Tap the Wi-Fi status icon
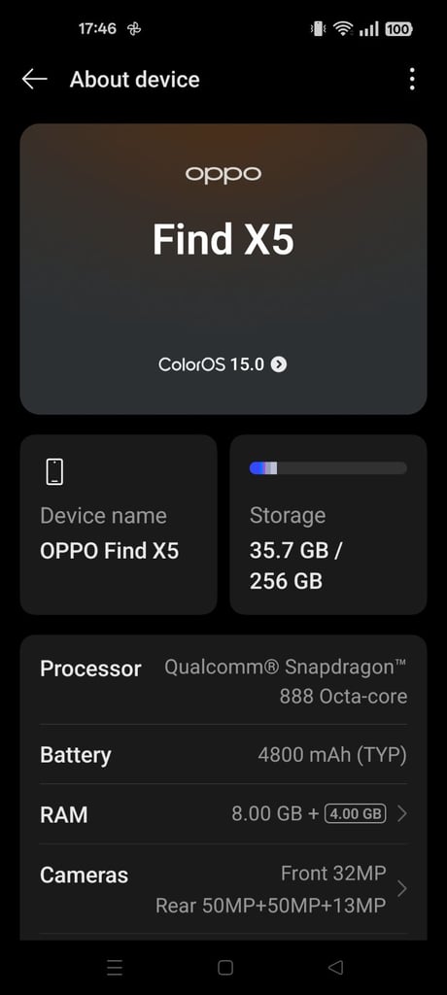Viewport: 447px width, 995px height. [343, 28]
